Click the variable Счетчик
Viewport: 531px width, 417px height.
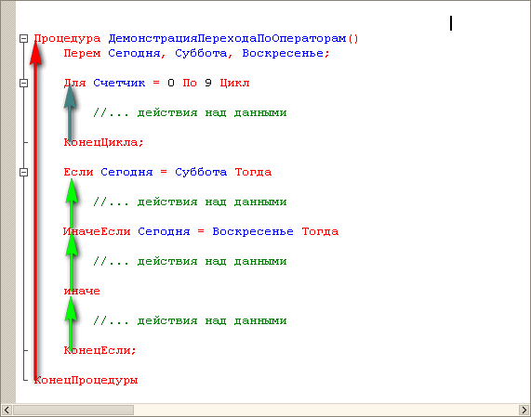point(119,84)
